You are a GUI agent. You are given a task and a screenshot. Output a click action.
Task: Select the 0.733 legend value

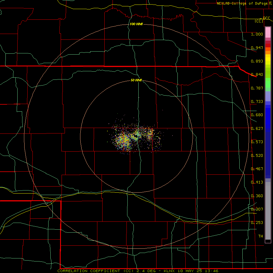click(x=257, y=102)
